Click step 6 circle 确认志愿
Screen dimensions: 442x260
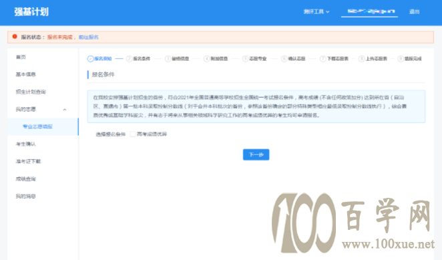pyautogui.click(x=284, y=59)
